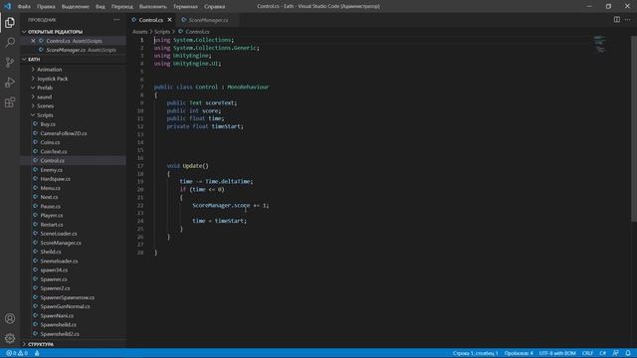This screenshot has width=637, height=358.
Task: Click the feedback icon in status bar
Action: click(616, 353)
